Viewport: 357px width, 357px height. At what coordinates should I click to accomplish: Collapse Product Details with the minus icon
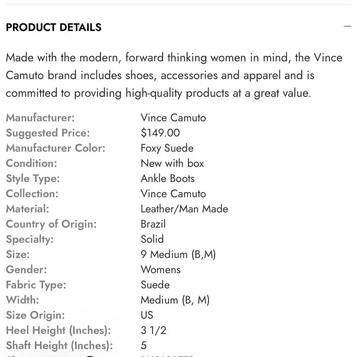(x=347, y=27)
